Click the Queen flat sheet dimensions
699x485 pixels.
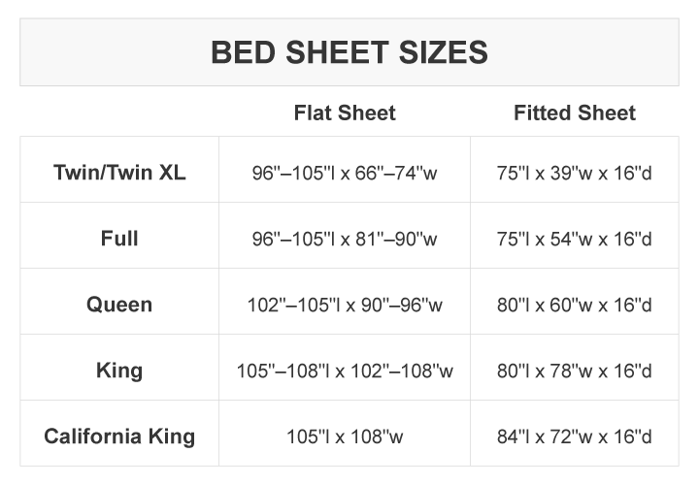tap(345, 306)
